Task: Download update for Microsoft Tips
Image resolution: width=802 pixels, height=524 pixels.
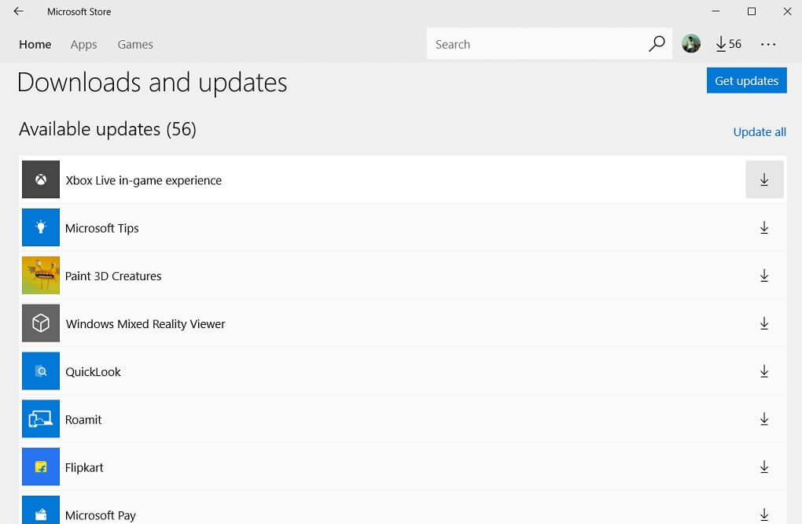Action: [x=765, y=227]
